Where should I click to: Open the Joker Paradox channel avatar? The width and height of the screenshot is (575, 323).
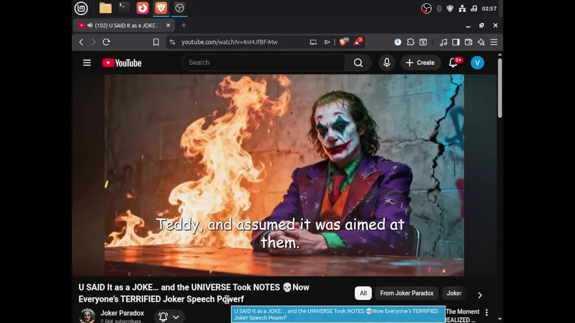tap(87, 316)
